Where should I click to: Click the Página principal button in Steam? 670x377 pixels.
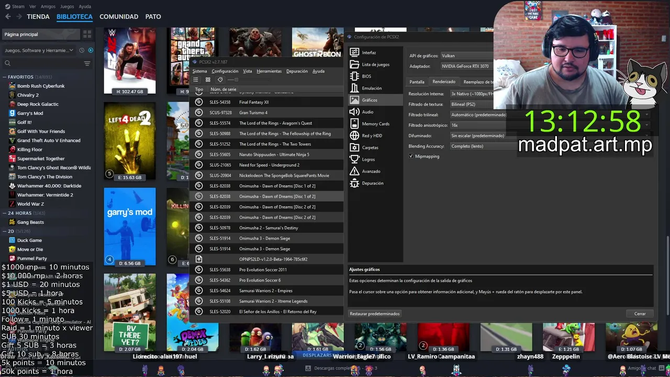41,34
